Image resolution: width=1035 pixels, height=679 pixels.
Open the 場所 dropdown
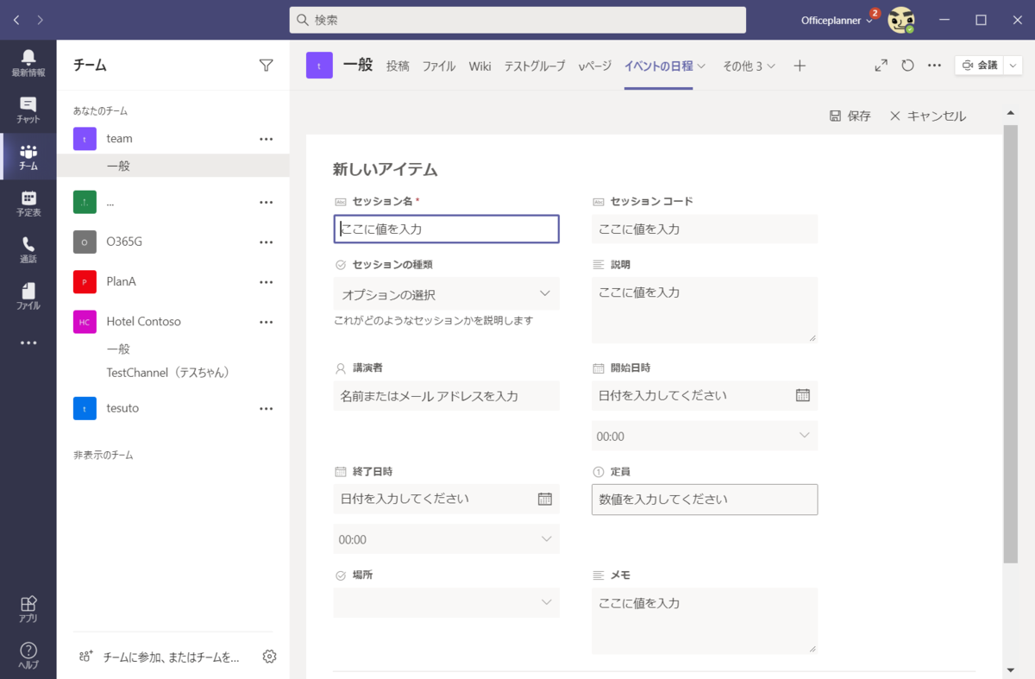tap(446, 602)
